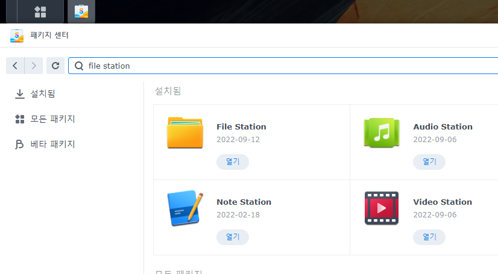498x274 pixels.
Task: Click the grid icon next to 모든 패키지
Action: [x=20, y=119]
